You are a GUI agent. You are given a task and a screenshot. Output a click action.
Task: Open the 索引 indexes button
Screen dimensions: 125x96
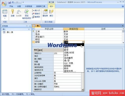[x=51, y=13]
